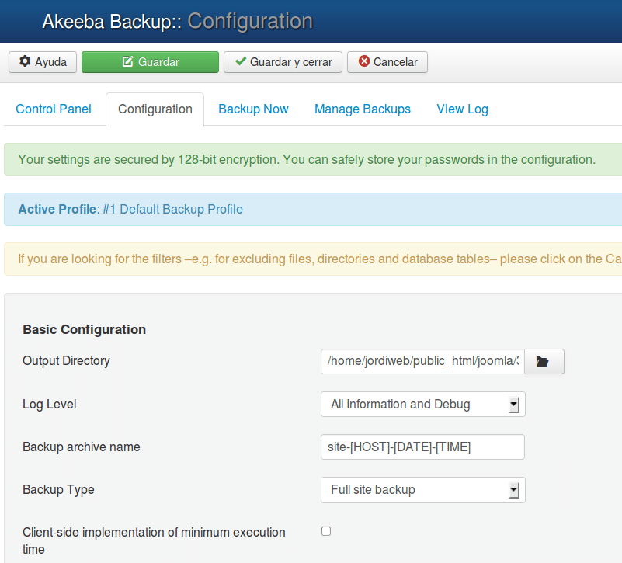Select the Configuration tab
Viewport: 622px width, 563px height.
155,109
